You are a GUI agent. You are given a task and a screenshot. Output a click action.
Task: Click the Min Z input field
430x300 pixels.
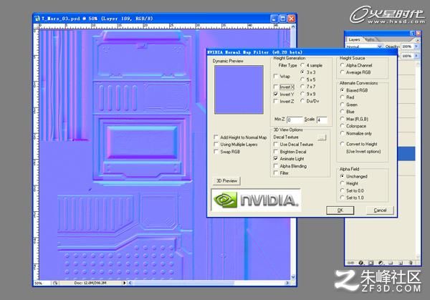click(295, 120)
